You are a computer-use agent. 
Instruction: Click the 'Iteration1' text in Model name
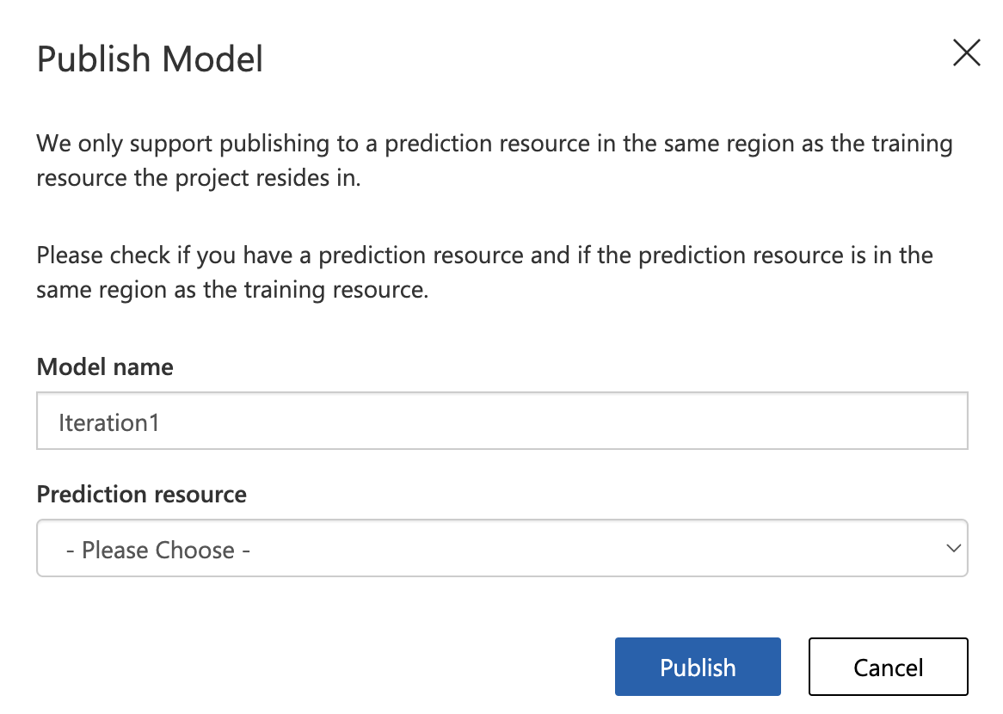pyautogui.click(x=109, y=422)
